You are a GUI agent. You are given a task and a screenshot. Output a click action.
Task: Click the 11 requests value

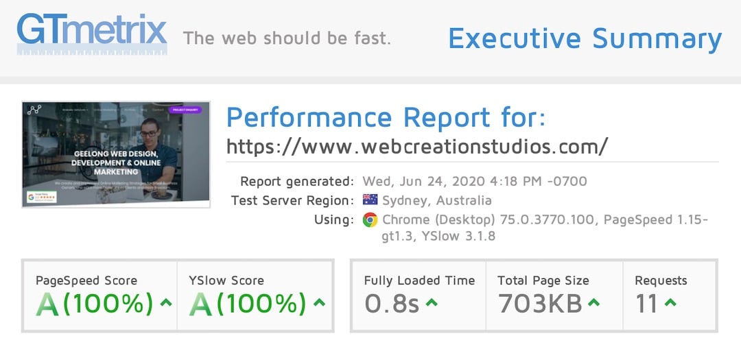coord(646,304)
